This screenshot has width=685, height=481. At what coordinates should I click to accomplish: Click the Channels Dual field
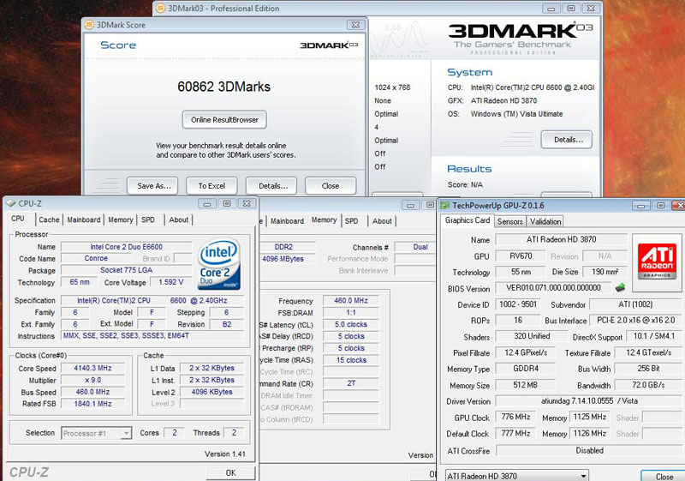415,247
